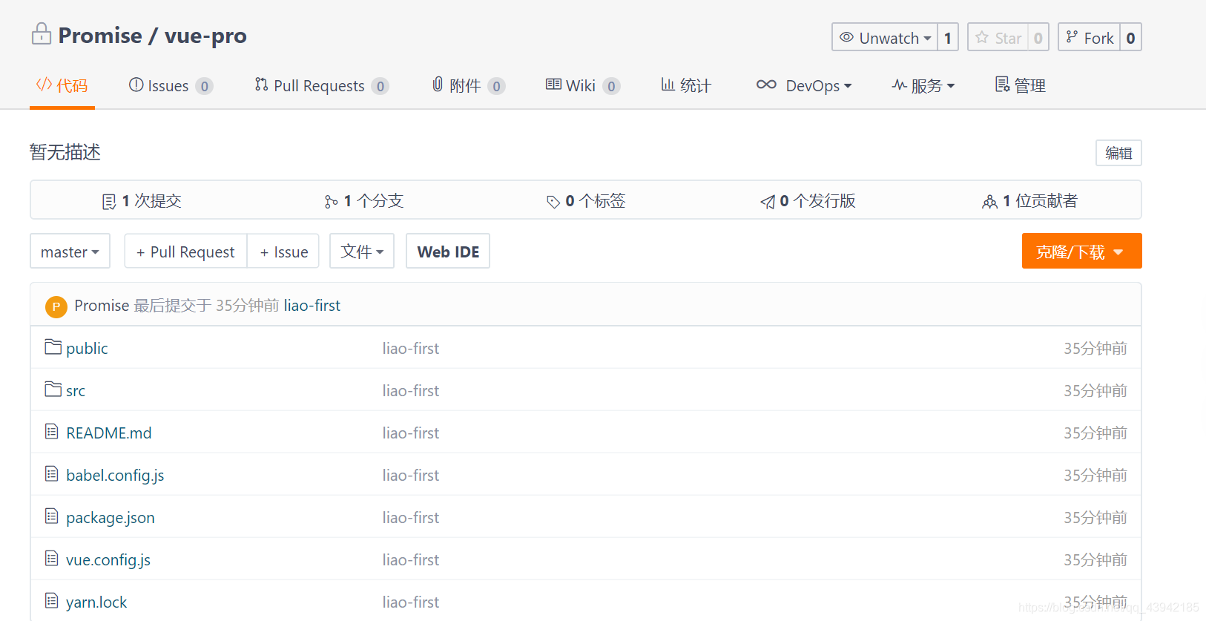Click the Fork button label

click(1098, 38)
